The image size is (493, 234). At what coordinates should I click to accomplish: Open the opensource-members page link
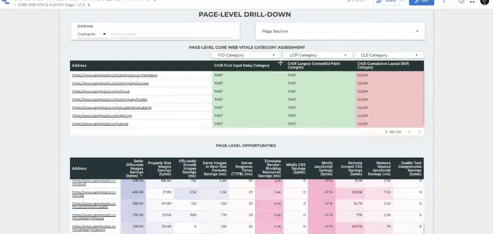point(114,75)
